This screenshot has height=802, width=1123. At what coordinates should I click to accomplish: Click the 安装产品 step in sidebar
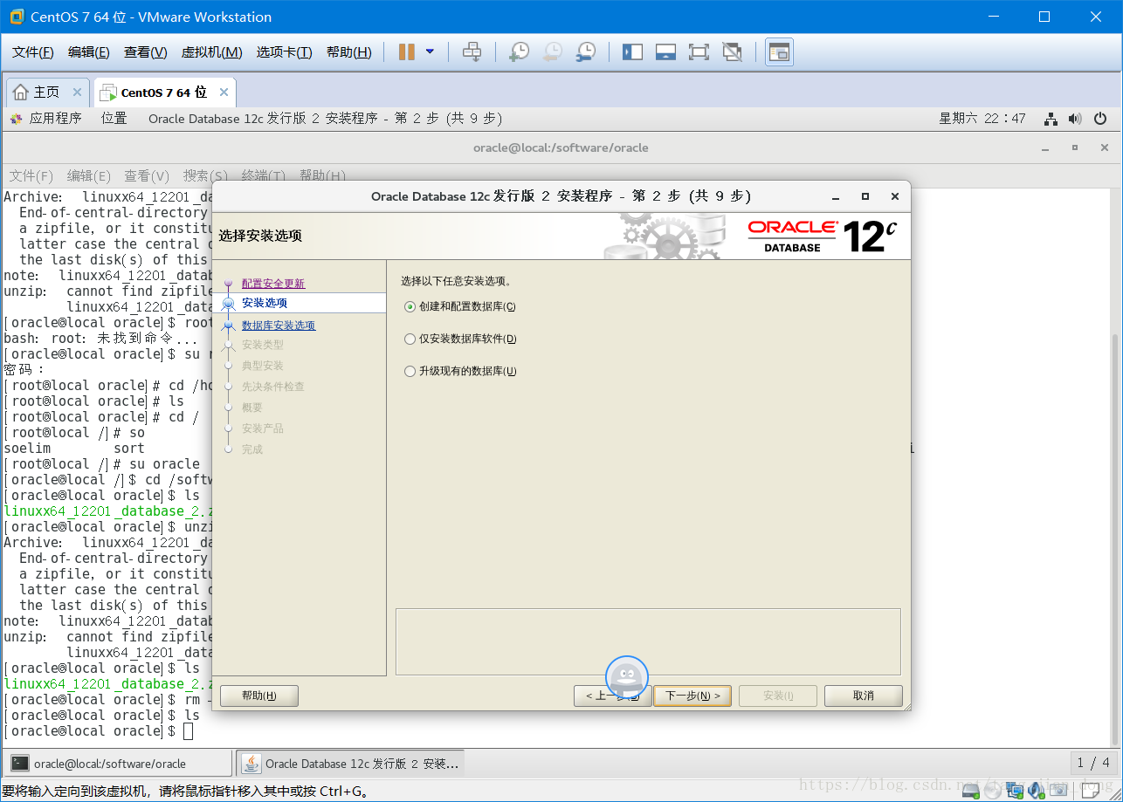point(263,428)
